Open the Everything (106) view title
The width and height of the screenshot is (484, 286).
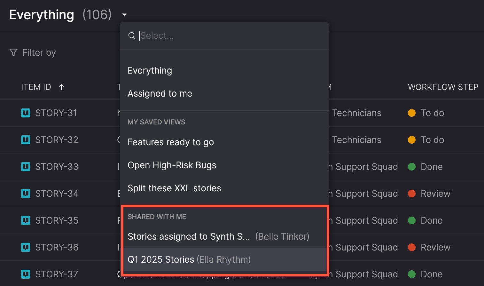coord(60,15)
